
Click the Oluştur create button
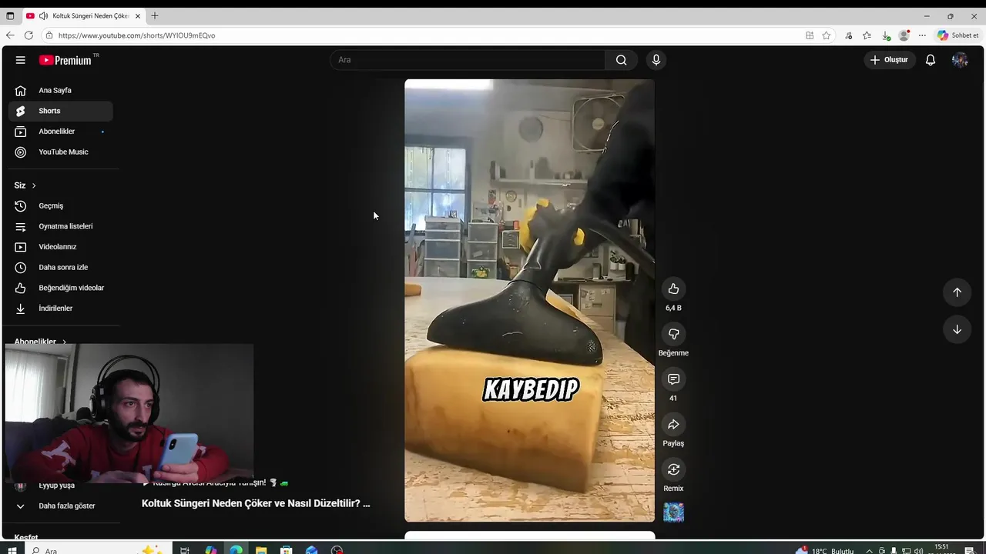[889, 60]
